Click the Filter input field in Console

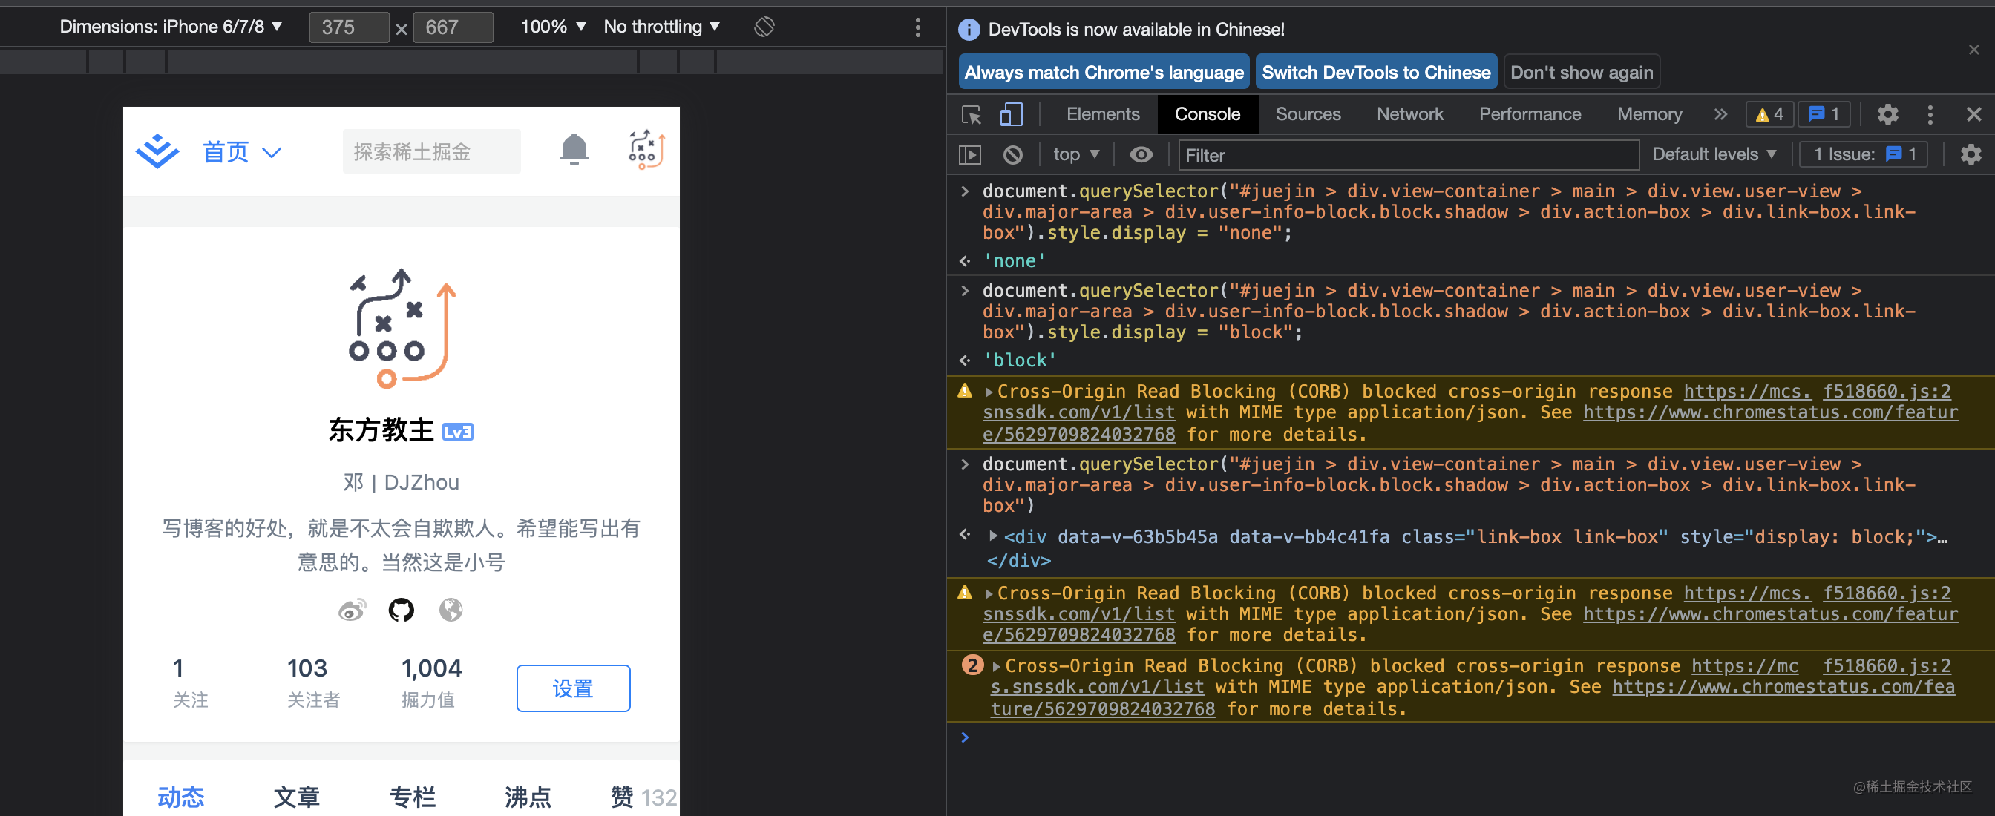tap(1401, 154)
